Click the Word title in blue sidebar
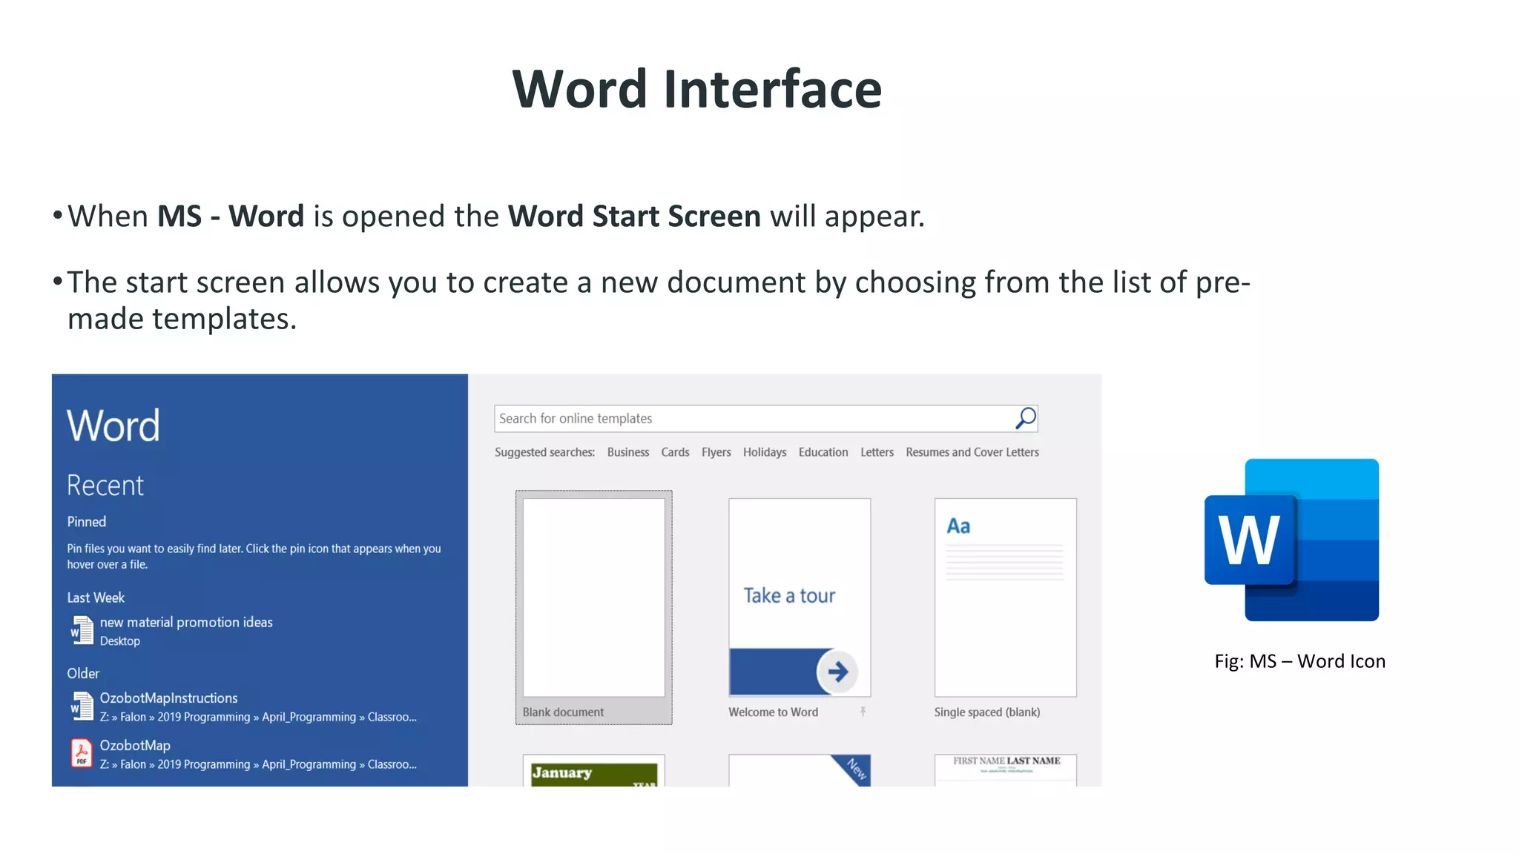Viewport: 1519px width, 854px height. click(x=113, y=426)
